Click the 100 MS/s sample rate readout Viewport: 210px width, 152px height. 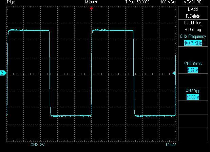click(168, 2)
